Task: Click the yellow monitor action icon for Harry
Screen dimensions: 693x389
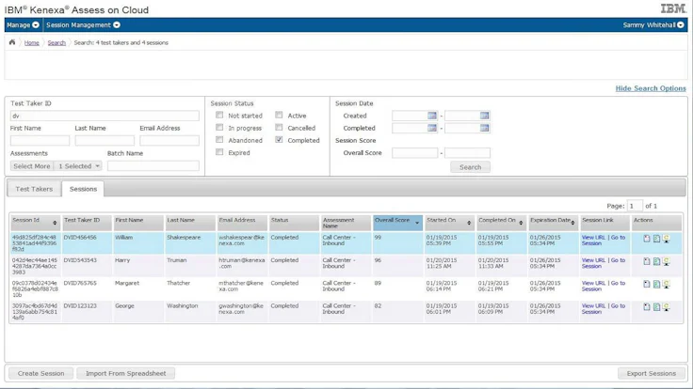Action: (x=666, y=261)
